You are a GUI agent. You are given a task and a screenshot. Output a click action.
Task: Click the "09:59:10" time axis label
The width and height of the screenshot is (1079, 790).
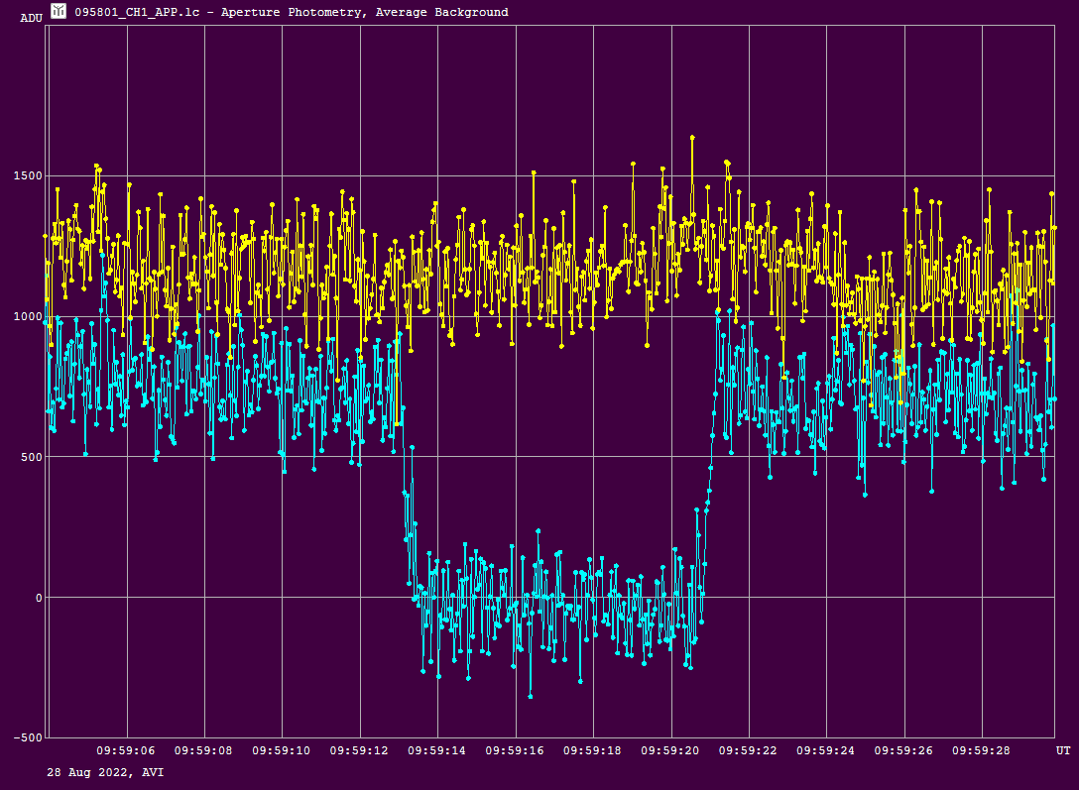point(281,750)
